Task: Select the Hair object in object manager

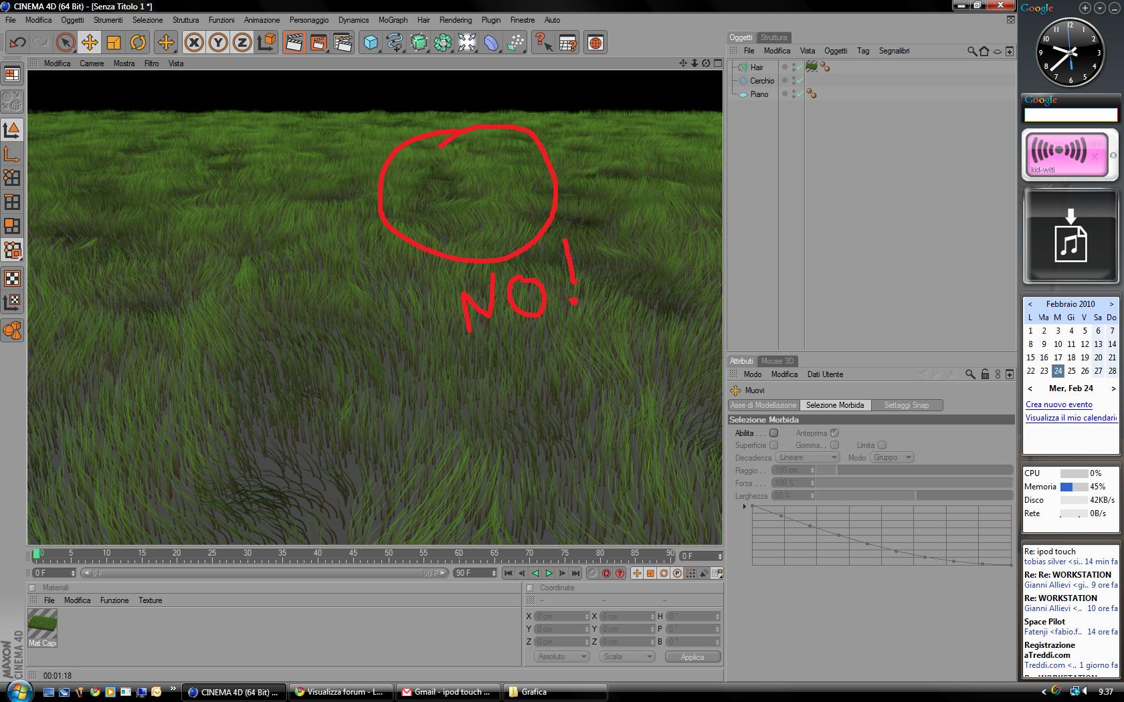Action: 757,68
